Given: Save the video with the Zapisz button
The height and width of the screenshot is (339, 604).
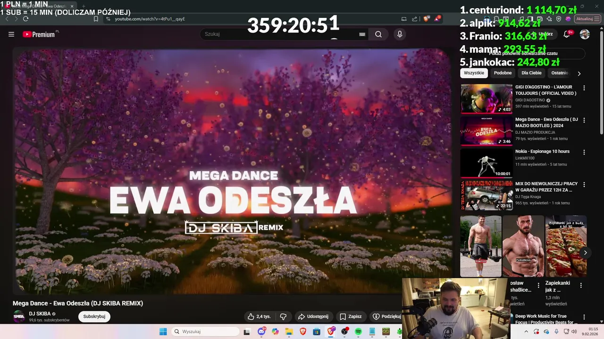Looking at the screenshot, I should click(351, 316).
